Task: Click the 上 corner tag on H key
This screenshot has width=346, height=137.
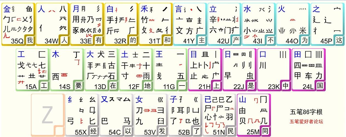Action: click(217, 86)
